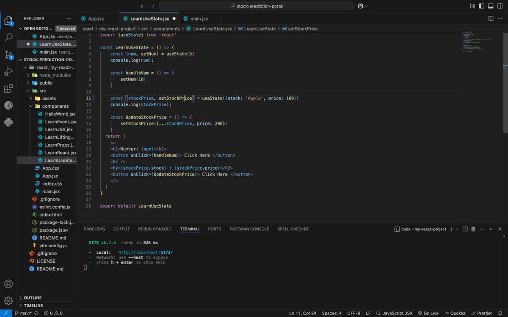Open the Run and Debug view
The width and height of the screenshot is (508, 317).
coord(8,71)
